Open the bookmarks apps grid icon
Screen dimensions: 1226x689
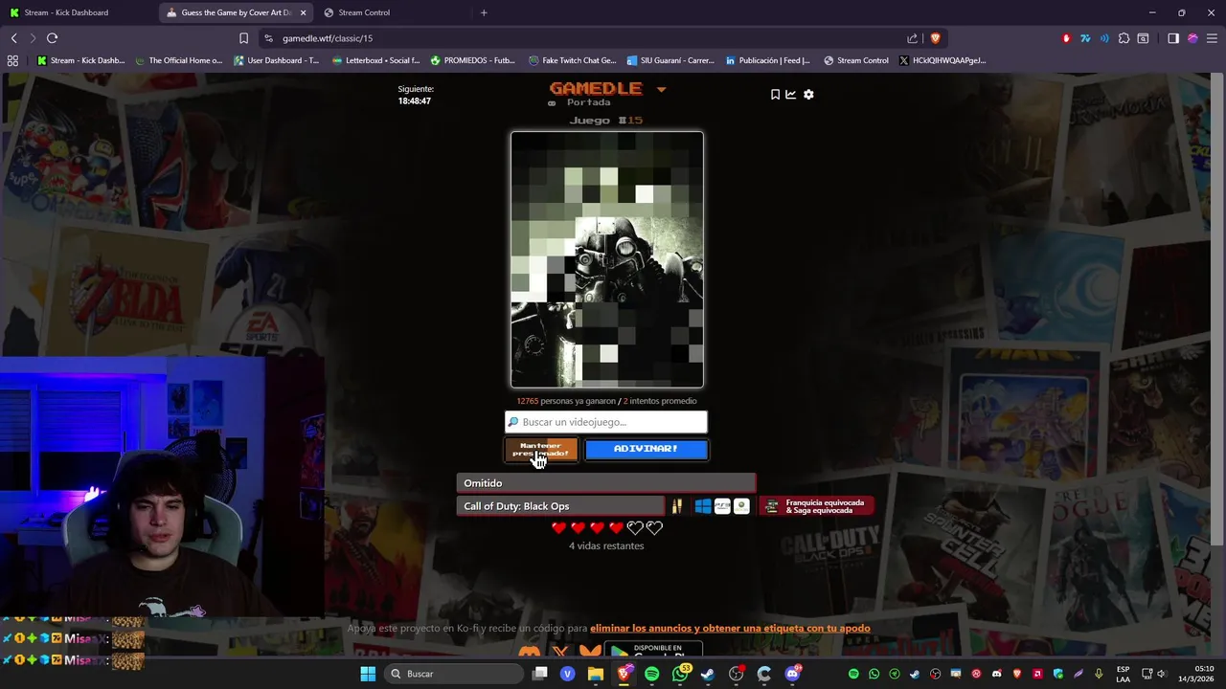click(12, 60)
